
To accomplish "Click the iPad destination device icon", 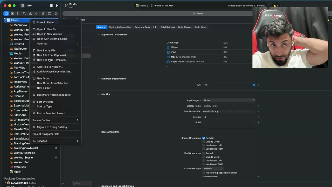I will click(x=168, y=52).
